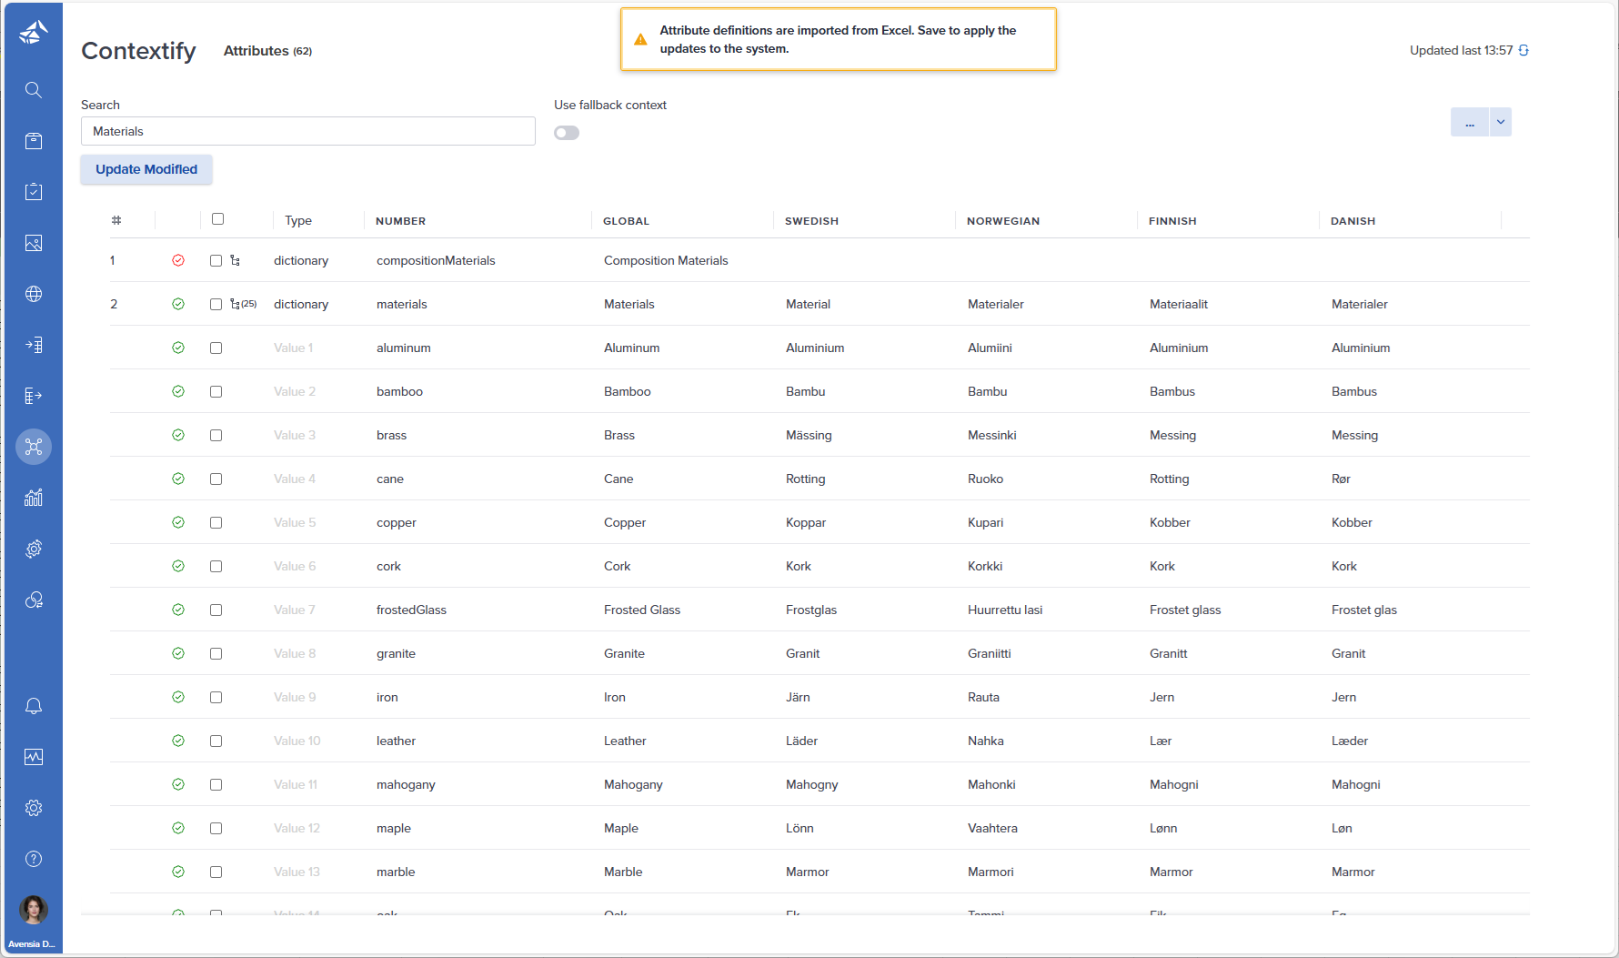
Task: Select the checkbox for compositionMaterials row
Action: 216,260
